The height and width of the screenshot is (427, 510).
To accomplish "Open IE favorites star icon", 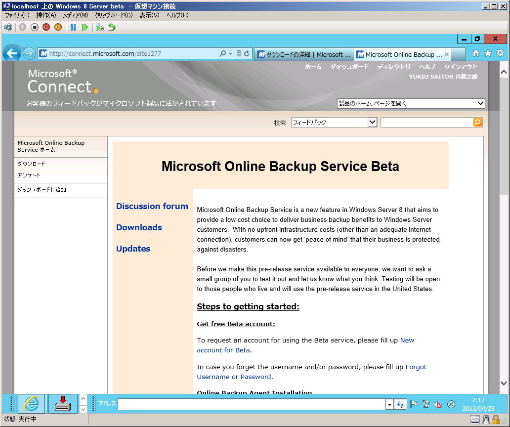I will point(488,53).
